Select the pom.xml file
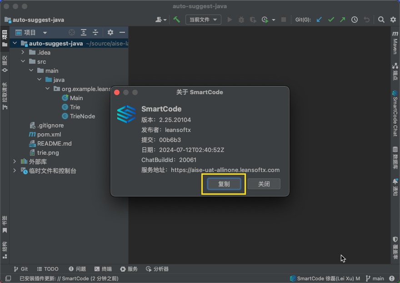 (x=45, y=134)
